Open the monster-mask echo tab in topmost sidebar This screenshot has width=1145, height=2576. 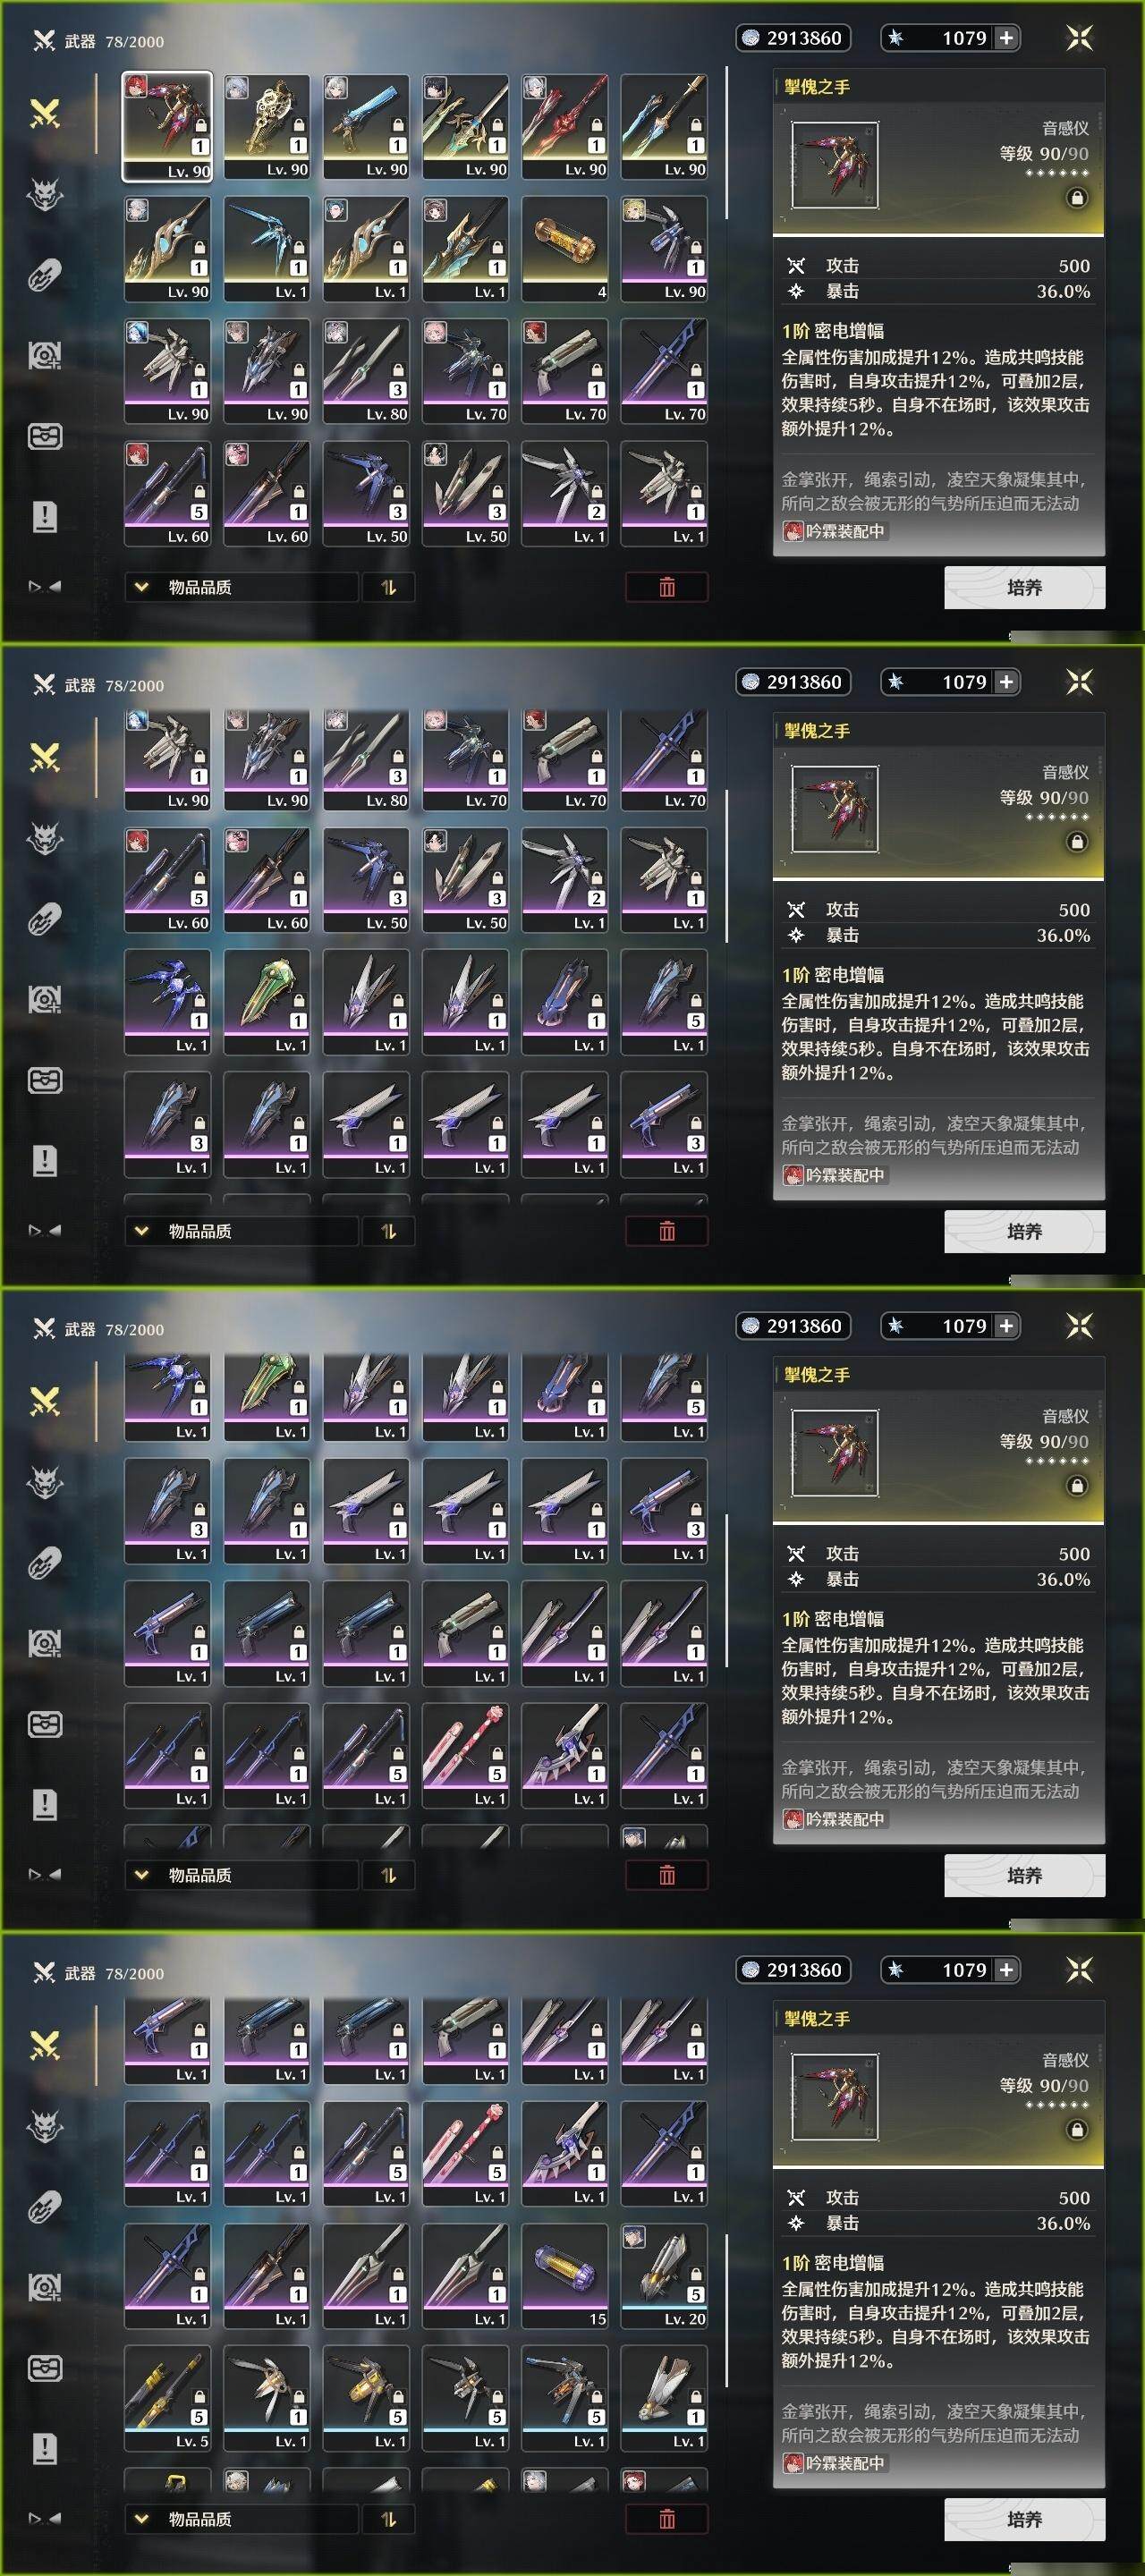(x=45, y=195)
